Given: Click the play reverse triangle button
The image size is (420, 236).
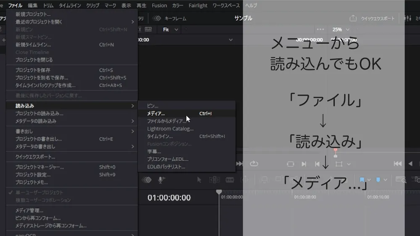Looking at the screenshot, I should 410,163.
